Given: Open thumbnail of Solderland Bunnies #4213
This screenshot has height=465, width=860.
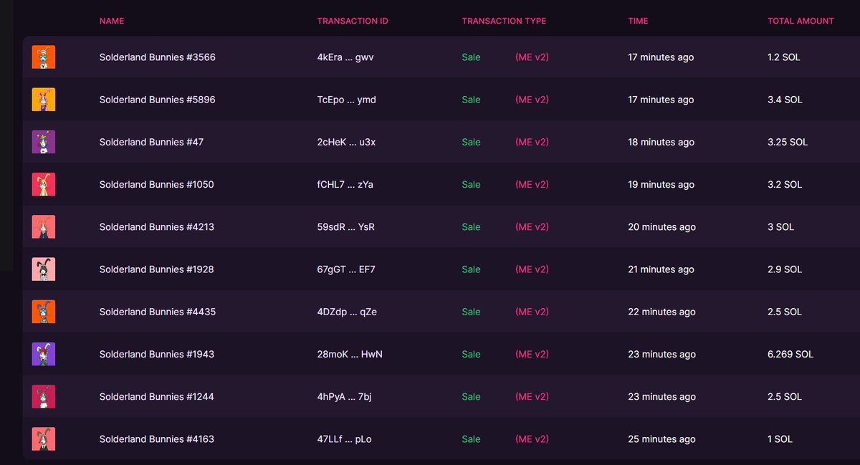Looking at the screenshot, I should [44, 226].
